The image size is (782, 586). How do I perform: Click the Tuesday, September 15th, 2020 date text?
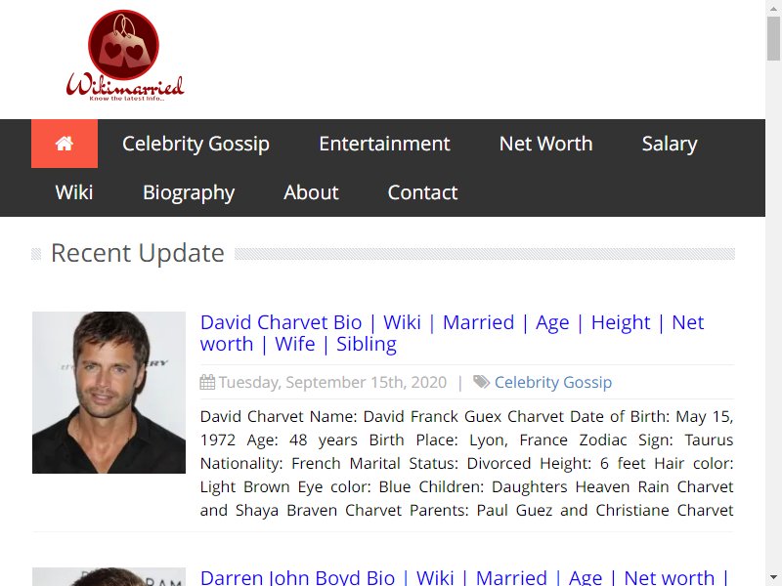pyautogui.click(x=332, y=382)
